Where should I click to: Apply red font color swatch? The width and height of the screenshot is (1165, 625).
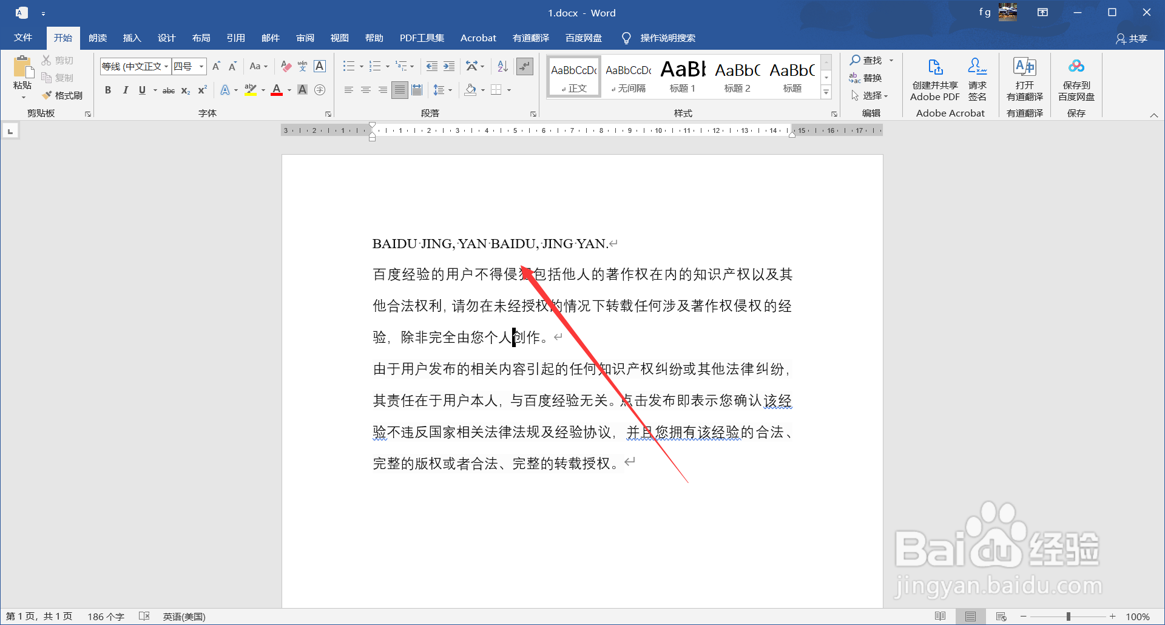[x=277, y=90]
